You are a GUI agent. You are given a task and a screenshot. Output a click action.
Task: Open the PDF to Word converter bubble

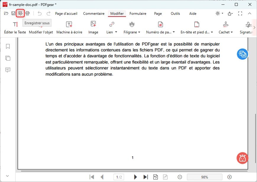pos(242,54)
